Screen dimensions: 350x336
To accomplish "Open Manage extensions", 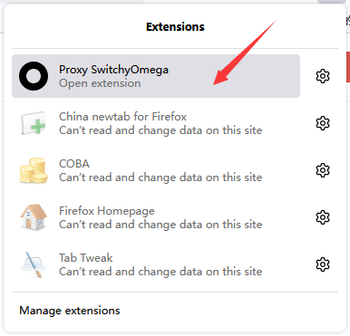I will click(70, 311).
